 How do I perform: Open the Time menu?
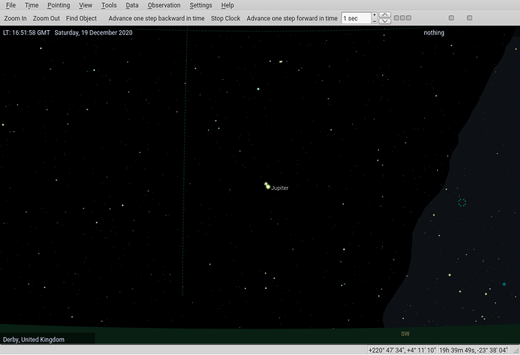(32, 5)
